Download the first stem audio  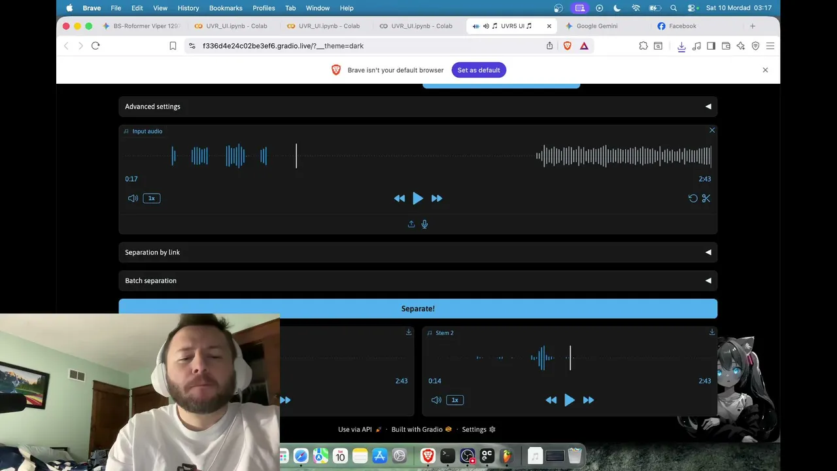[x=409, y=332]
